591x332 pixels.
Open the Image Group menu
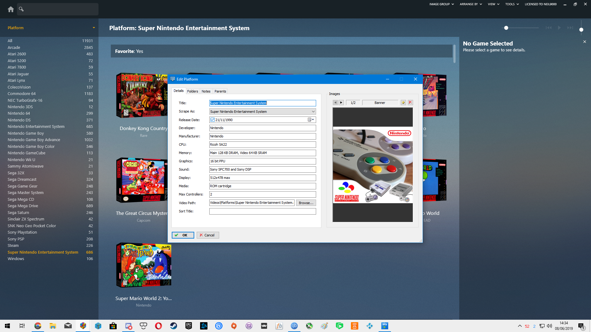(442, 4)
